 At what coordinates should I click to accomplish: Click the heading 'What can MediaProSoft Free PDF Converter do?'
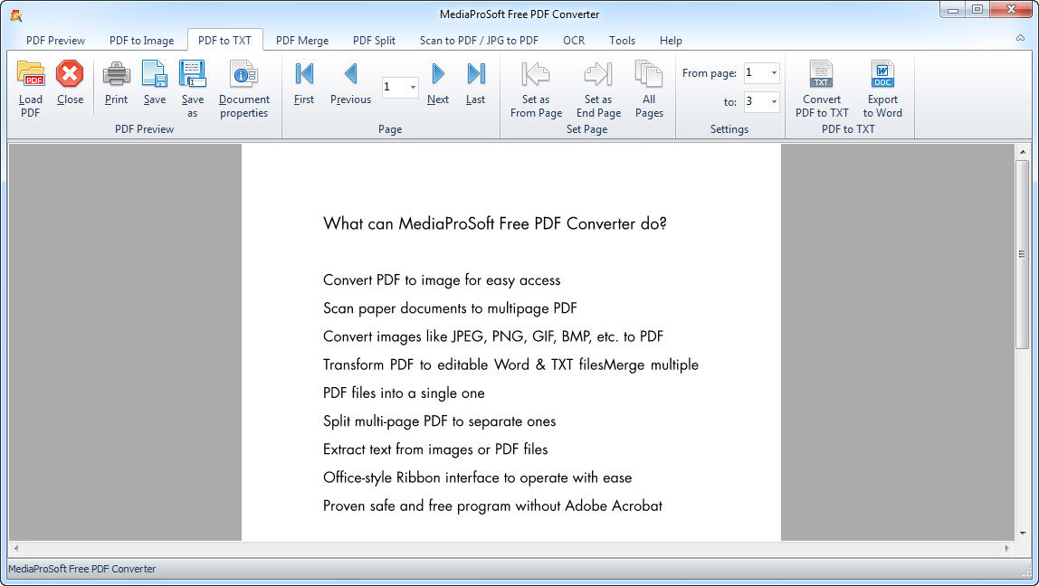494,223
